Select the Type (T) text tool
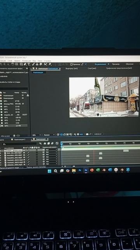The image size is (140, 250). [29, 64]
